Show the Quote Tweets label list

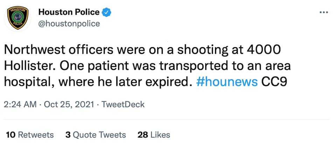pyautogui.click(x=99, y=135)
